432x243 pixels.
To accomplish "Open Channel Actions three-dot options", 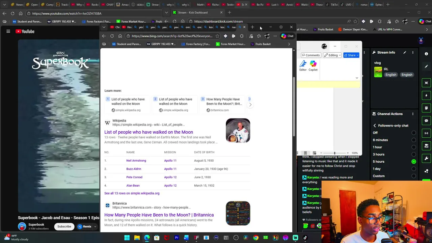I will click(x=413, y=114).
